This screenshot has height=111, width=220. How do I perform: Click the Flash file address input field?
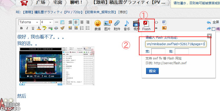[x=176, y=44]
